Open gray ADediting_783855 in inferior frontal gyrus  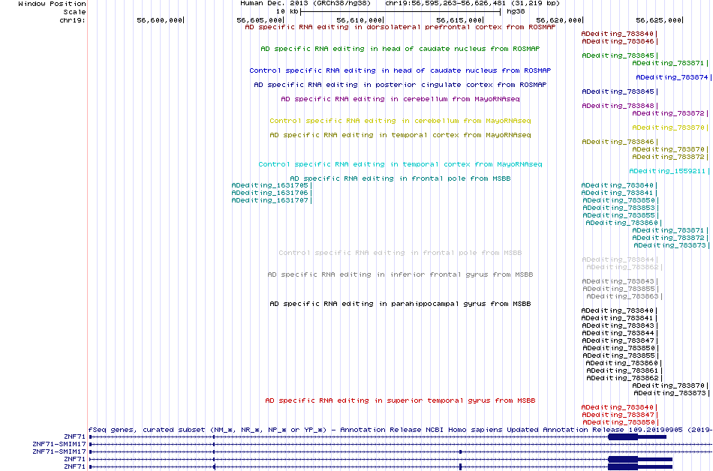coord(620,289)
